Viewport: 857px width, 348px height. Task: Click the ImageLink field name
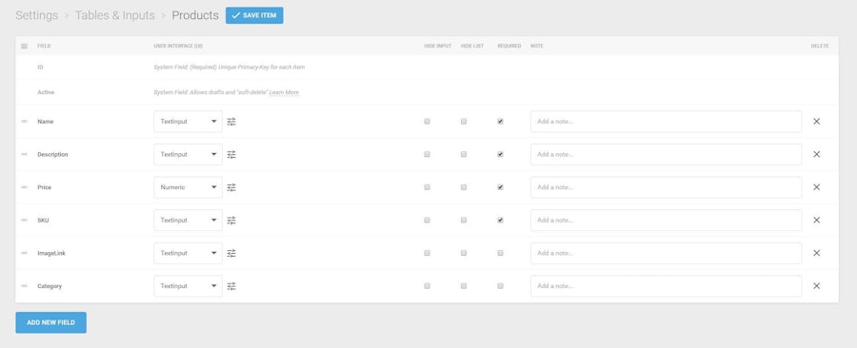pos(51,253)
